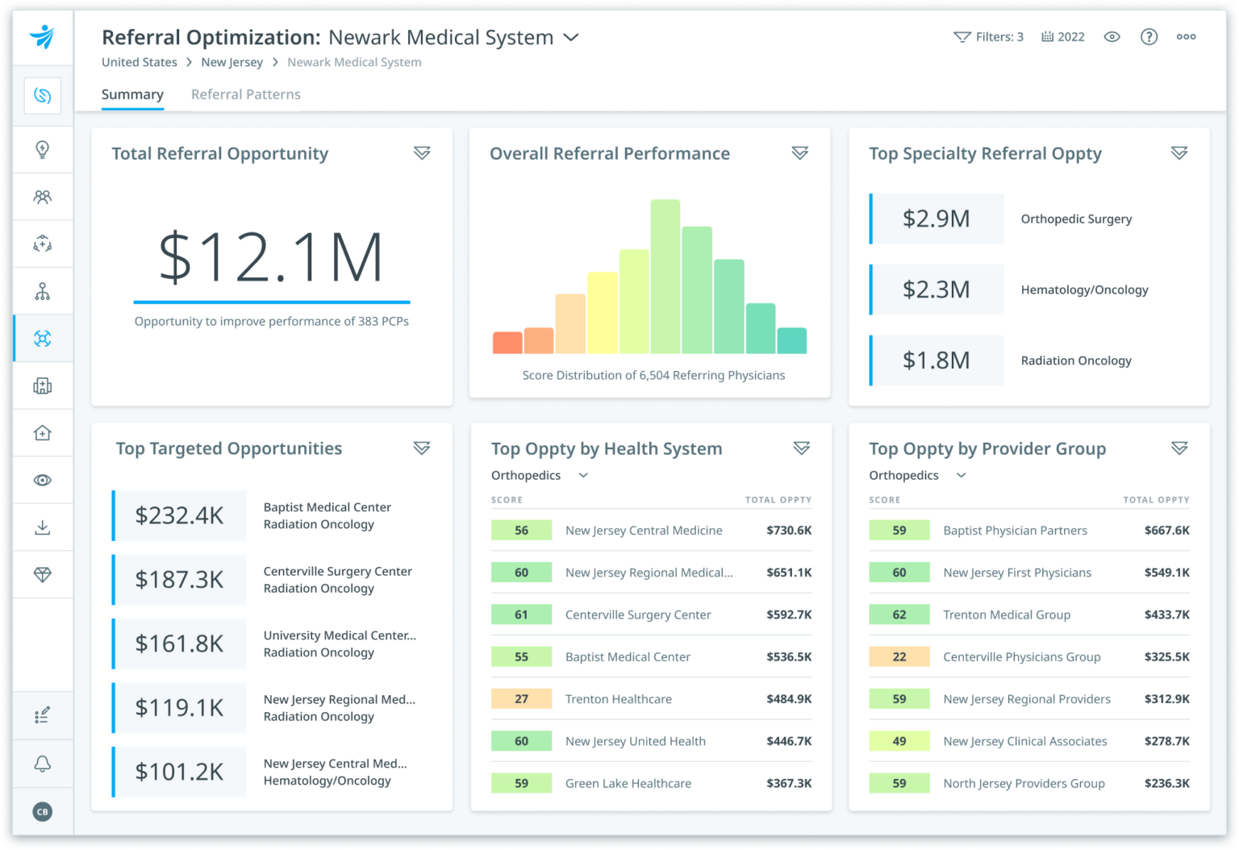Open the diamond icon in sidebar
Screen dimensions: 1239x850
tap(43, 575)
